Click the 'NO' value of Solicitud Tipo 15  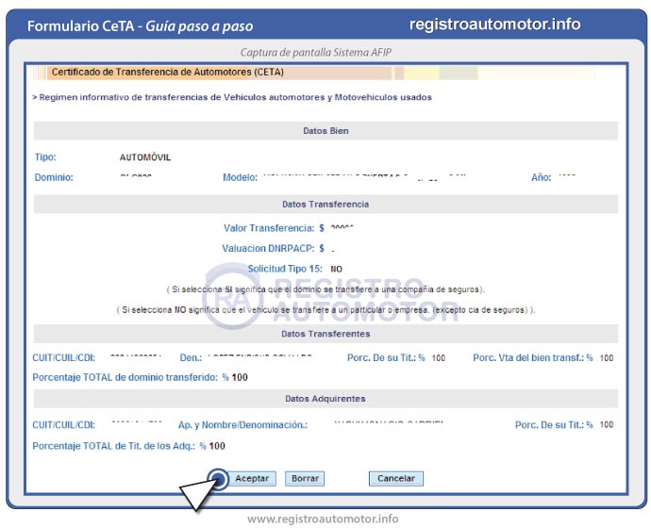pyautogui.click(x=336, y=269)
